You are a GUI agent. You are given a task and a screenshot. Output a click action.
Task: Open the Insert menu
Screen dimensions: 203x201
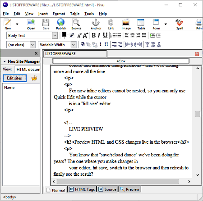pos(43,14)
